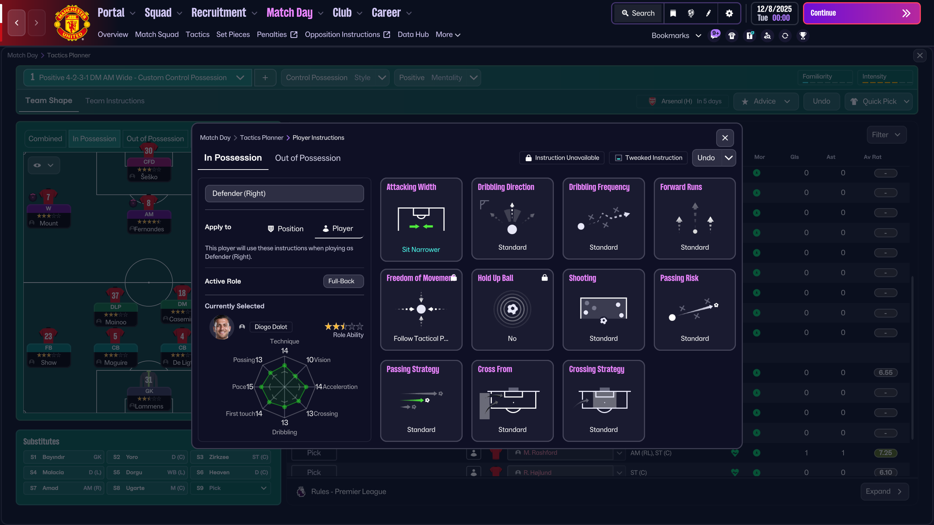Open the Positive Mentality dropdown
The image size is (934, 525).
tap(437, 78)
